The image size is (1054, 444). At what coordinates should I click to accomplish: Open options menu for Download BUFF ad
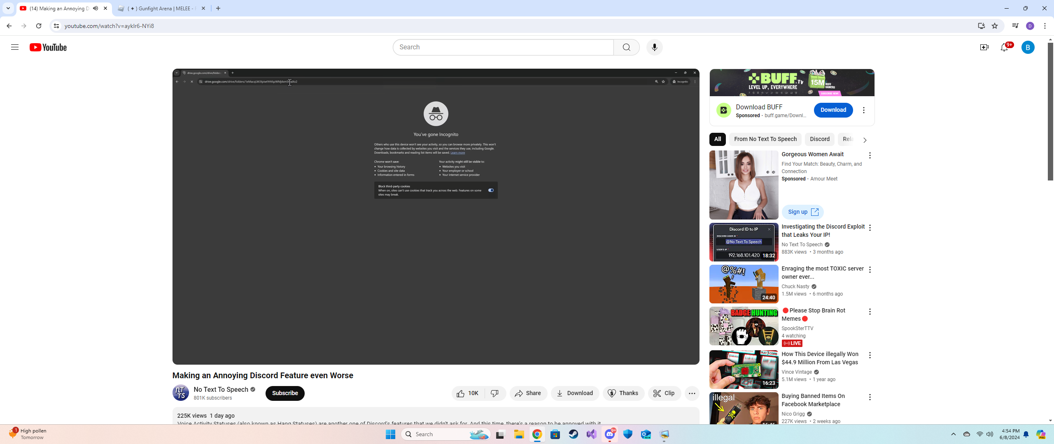[864, 110]
